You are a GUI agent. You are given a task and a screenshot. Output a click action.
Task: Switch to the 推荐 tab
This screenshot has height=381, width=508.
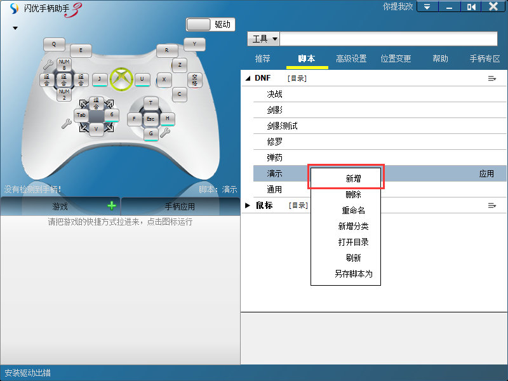click(262, 58)
